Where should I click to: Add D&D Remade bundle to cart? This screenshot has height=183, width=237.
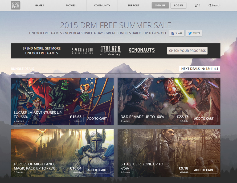tap(204, 118)
